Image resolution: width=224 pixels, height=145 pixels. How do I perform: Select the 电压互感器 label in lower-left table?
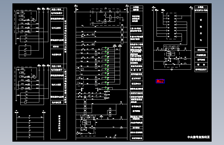pyautogui.click(x=56, y=85)
